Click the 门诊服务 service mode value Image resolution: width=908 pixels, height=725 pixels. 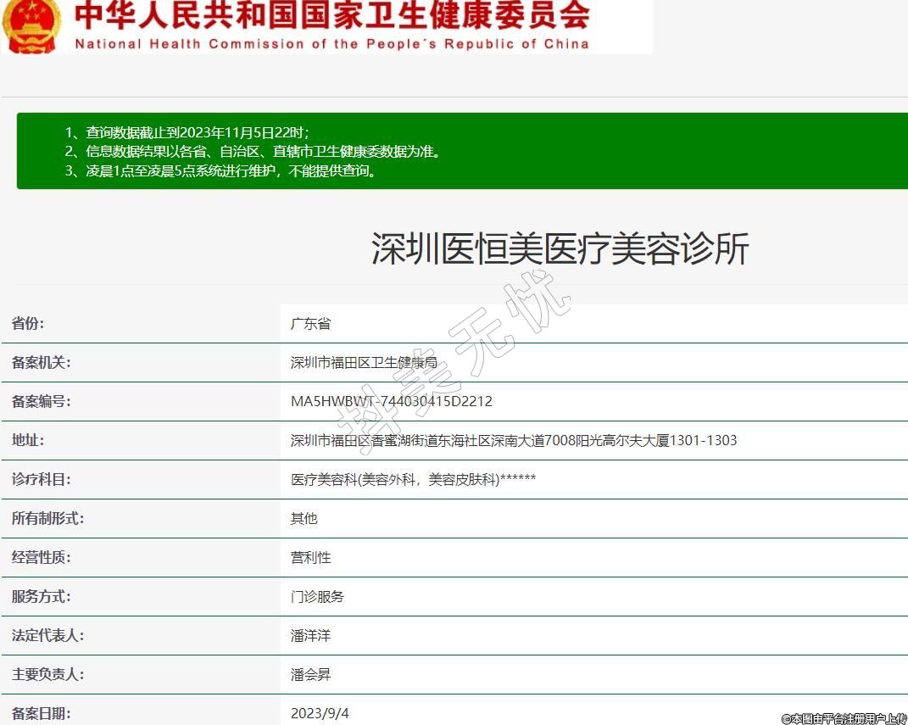coord(317,596)
